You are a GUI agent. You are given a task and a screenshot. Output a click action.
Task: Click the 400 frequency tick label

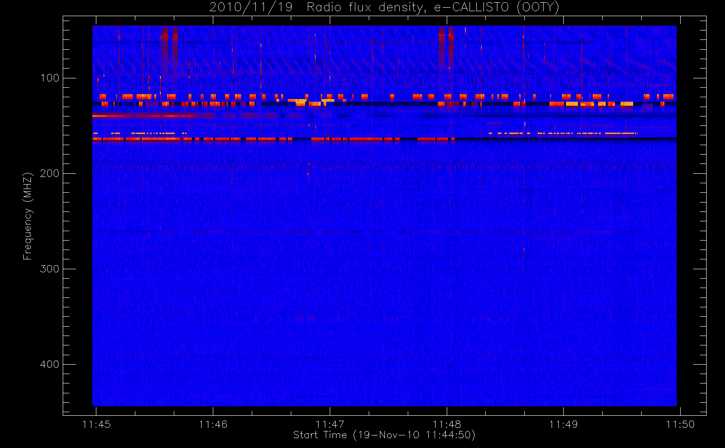(49, 364)
